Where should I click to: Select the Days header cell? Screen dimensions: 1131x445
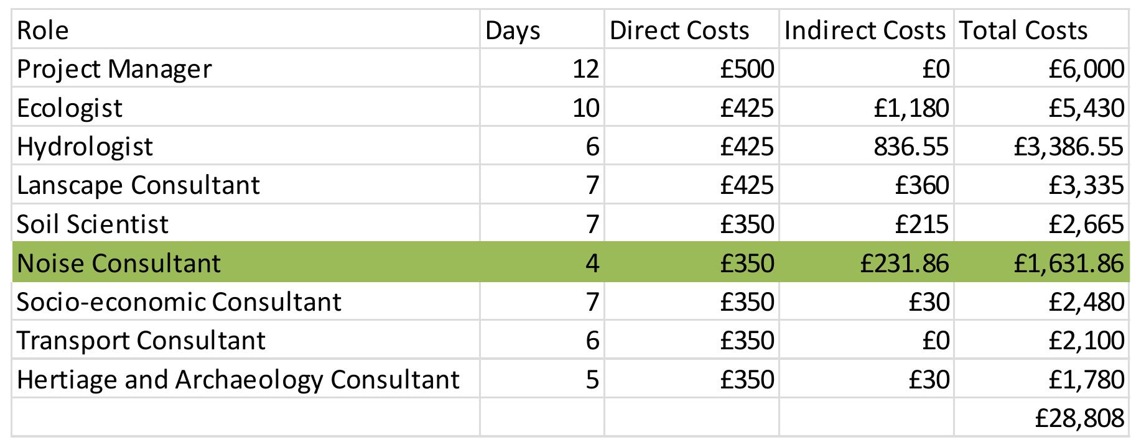coord(541,30)
